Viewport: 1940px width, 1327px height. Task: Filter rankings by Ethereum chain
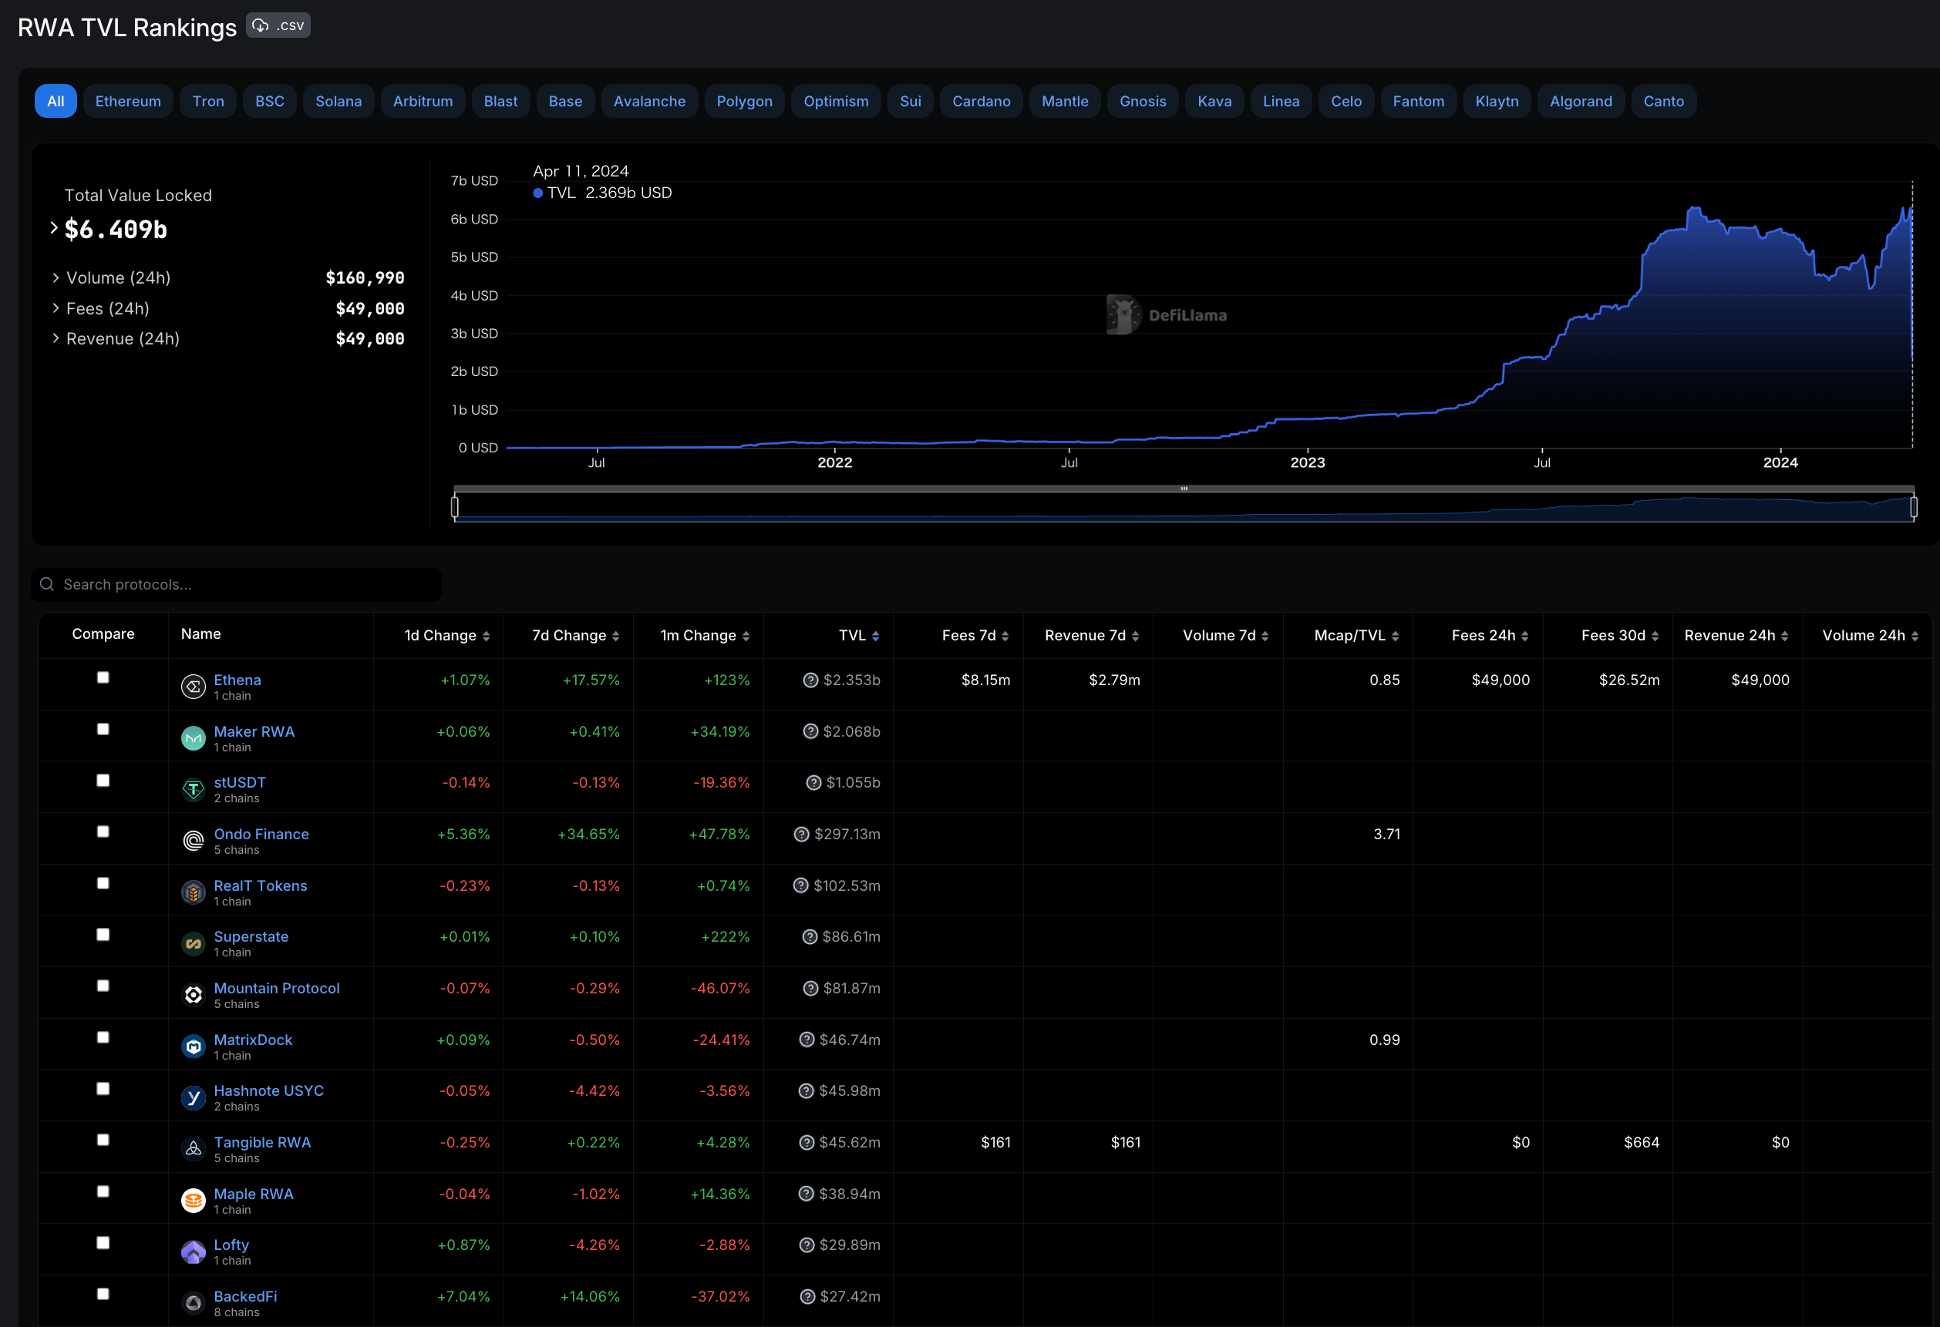coord(128,101)
